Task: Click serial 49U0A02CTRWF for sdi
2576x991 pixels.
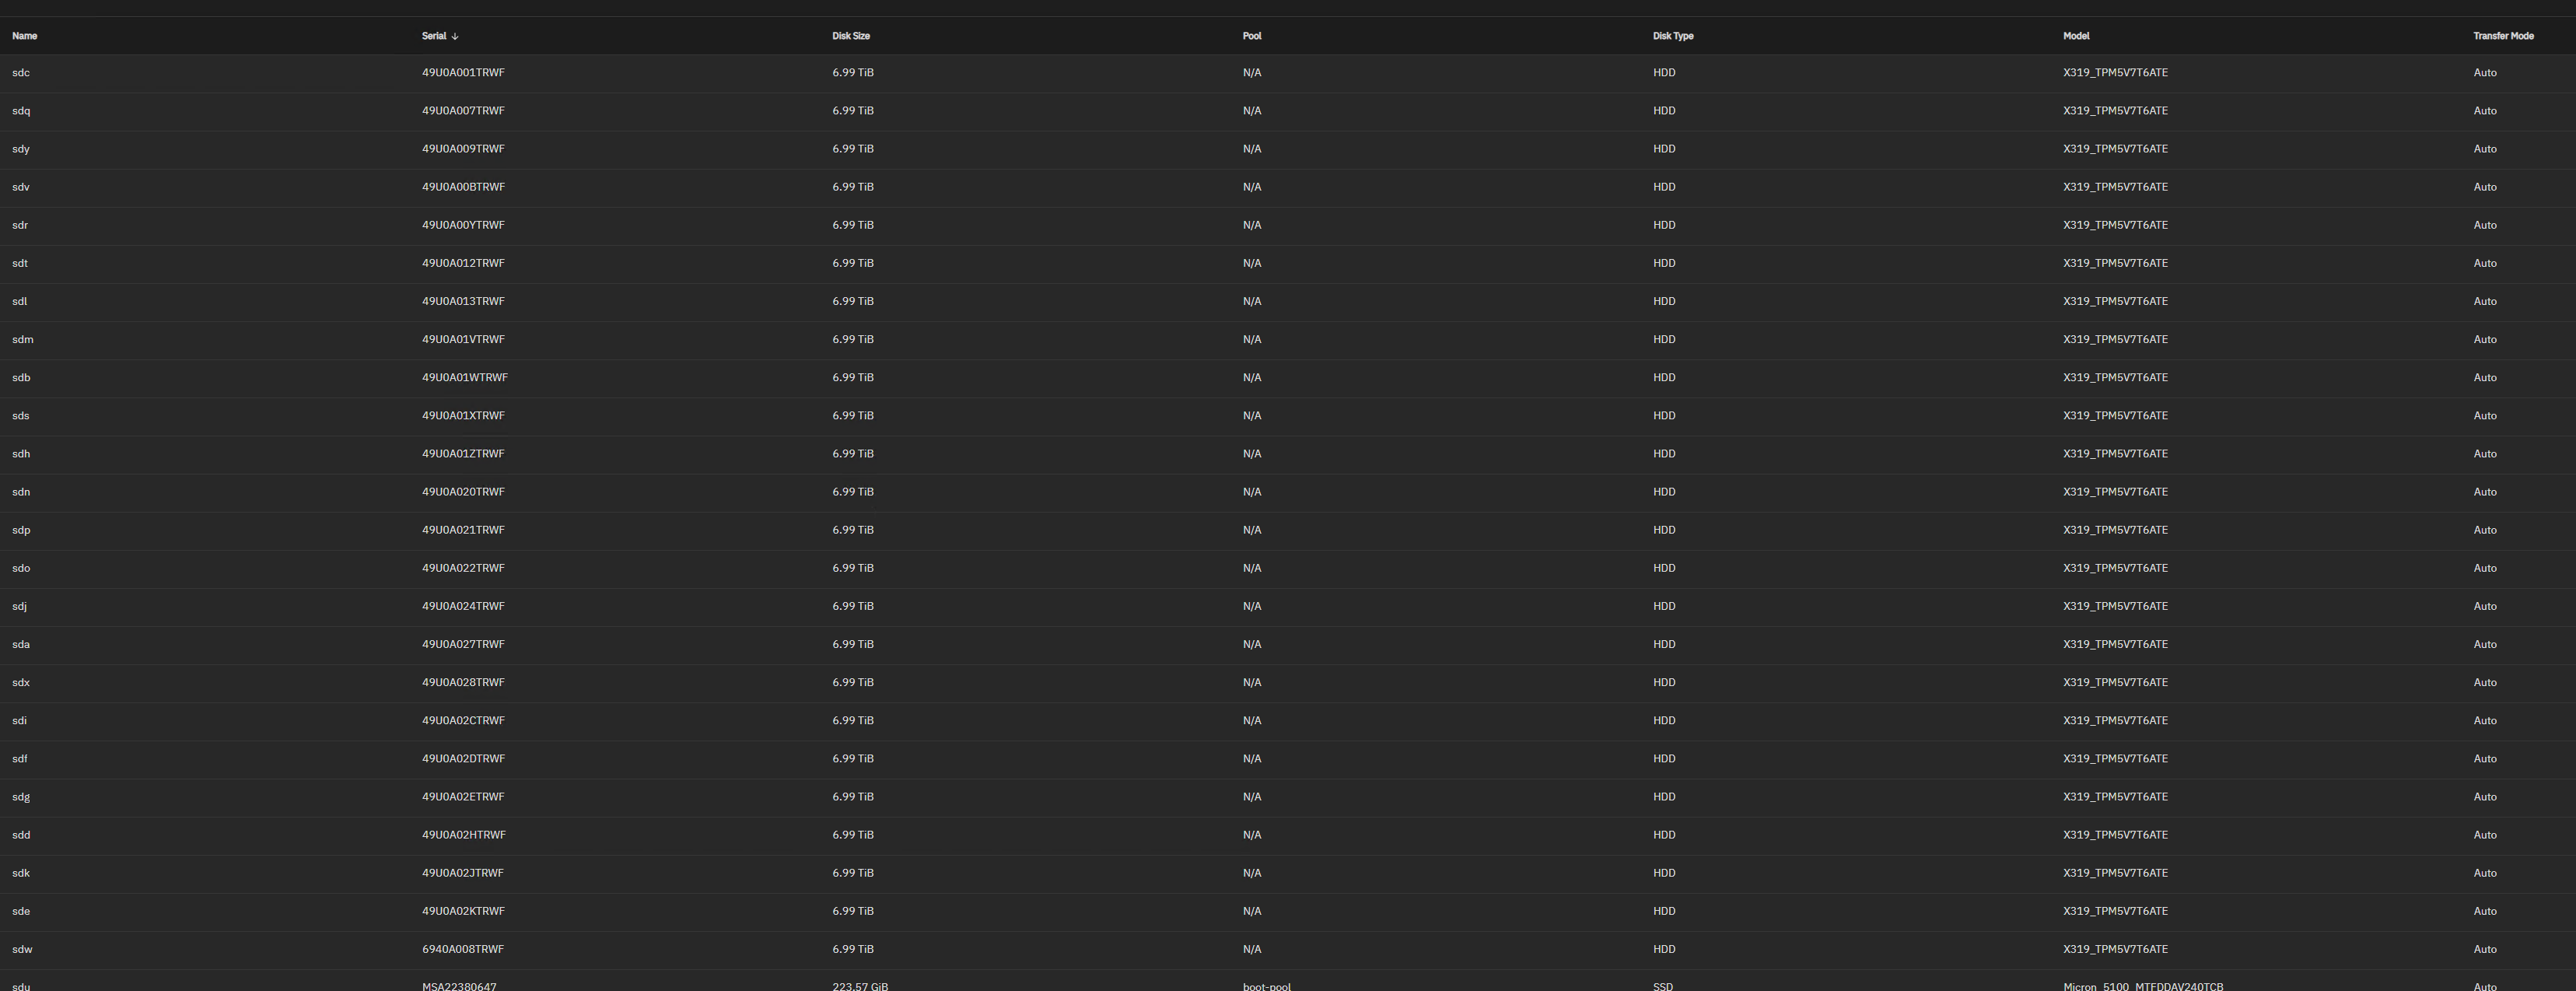Action: (x=463, y=721)
